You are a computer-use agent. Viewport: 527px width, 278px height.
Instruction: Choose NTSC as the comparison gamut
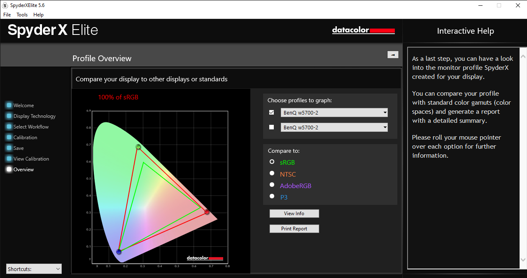point(272,173)
